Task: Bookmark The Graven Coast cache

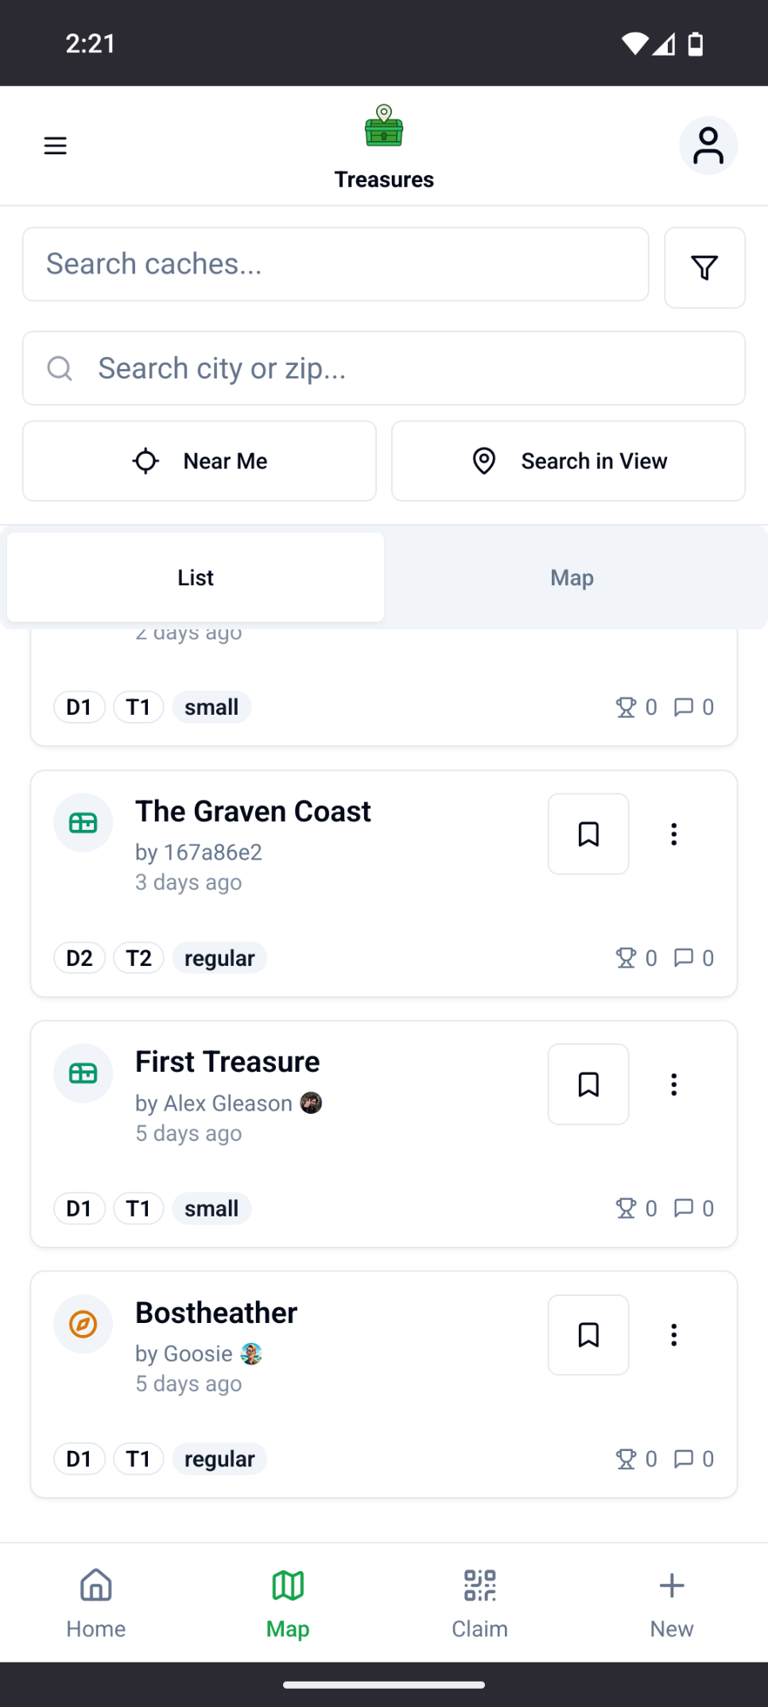Action: [588, 834]
